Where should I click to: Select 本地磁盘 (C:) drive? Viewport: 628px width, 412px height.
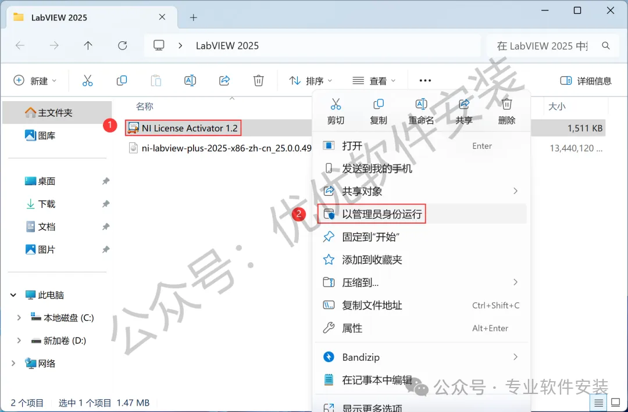[x=62, y=318]
